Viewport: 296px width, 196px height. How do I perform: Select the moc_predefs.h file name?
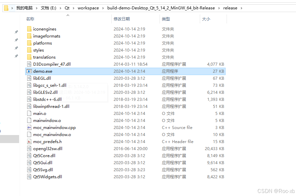tap(47, 142)
